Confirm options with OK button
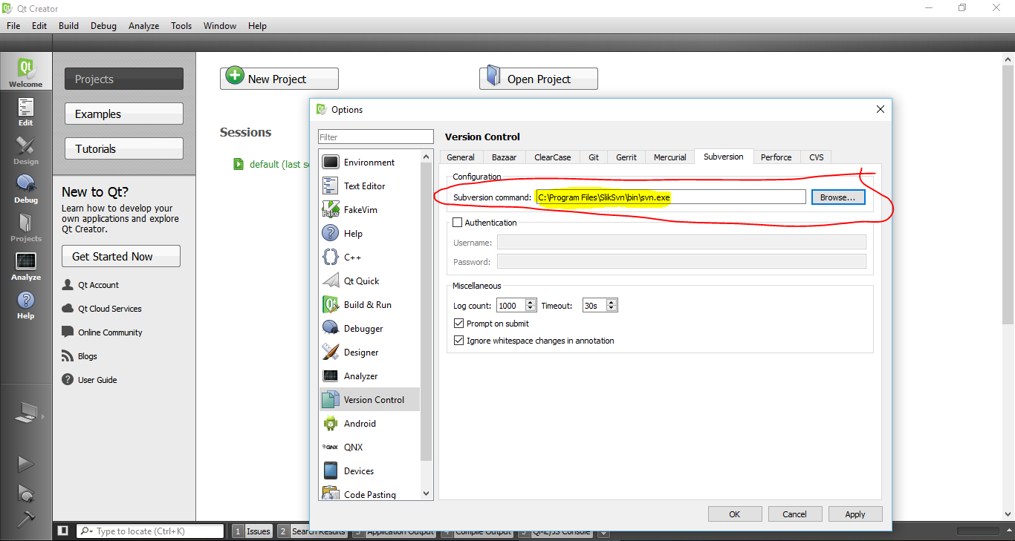Screen dimensions: 1015x541 click(735, 514)
